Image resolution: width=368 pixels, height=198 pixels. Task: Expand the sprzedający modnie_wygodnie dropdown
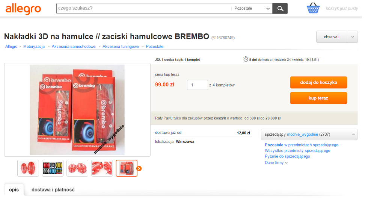coord(309,134)
